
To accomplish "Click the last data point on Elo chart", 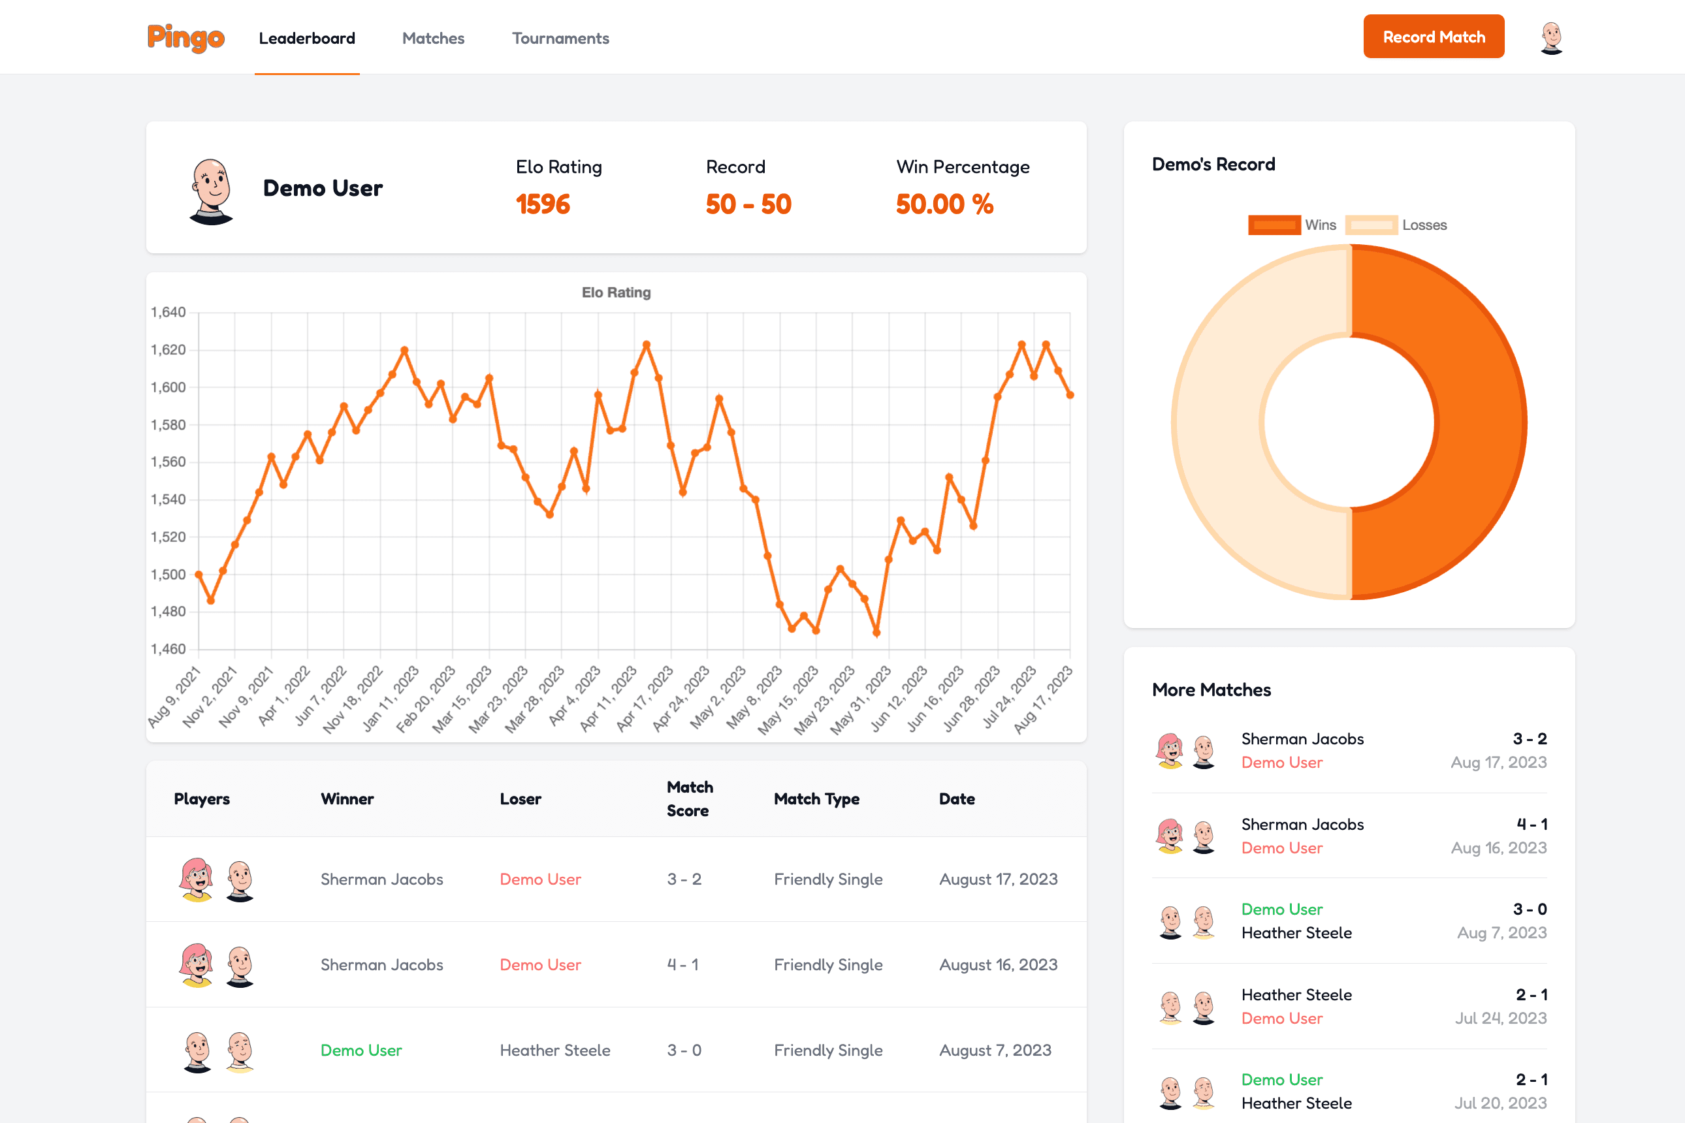I will pos(1070,394).
